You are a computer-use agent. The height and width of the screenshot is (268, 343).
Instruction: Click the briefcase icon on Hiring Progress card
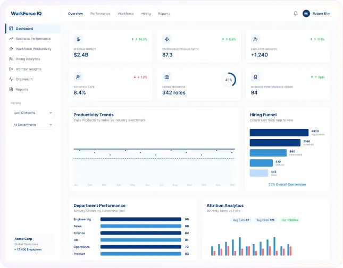(166, 77)
